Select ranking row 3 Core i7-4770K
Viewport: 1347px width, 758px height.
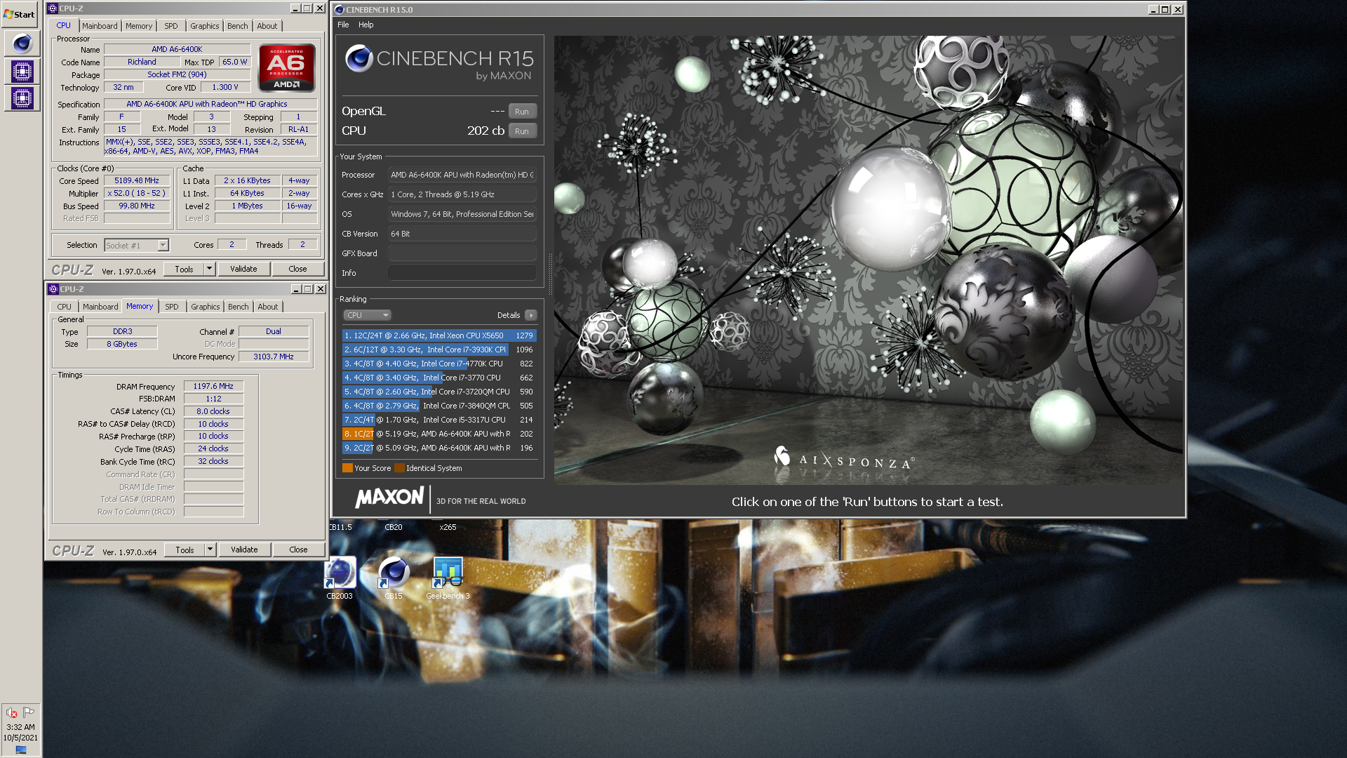tap(439, 364)
